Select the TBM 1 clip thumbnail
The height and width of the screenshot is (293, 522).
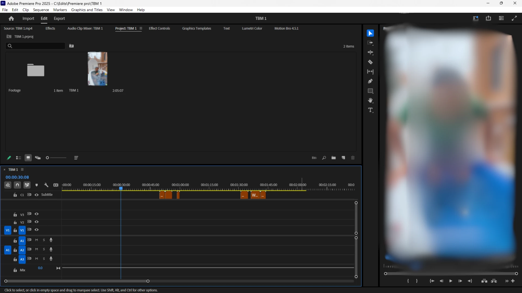pos(97,69)
